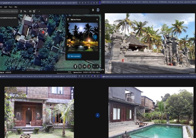Open the map style layers icon

(93, 10)
